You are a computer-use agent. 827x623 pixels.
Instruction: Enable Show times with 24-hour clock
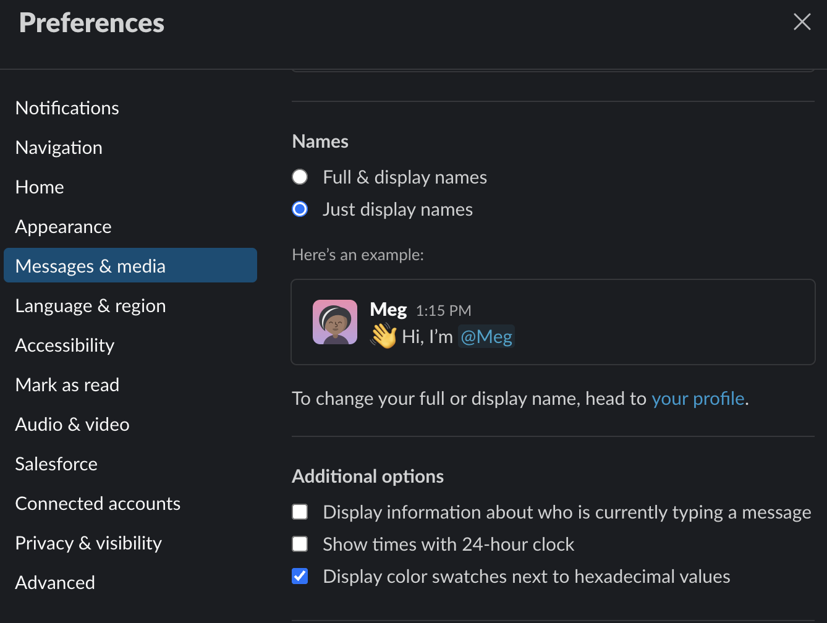300,545
